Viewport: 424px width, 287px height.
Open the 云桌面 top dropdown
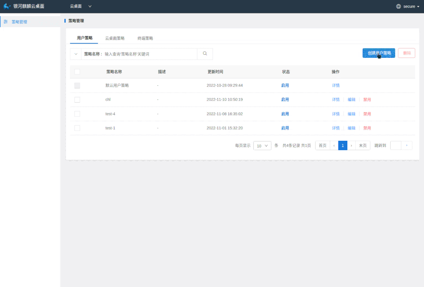coord(81,6)
